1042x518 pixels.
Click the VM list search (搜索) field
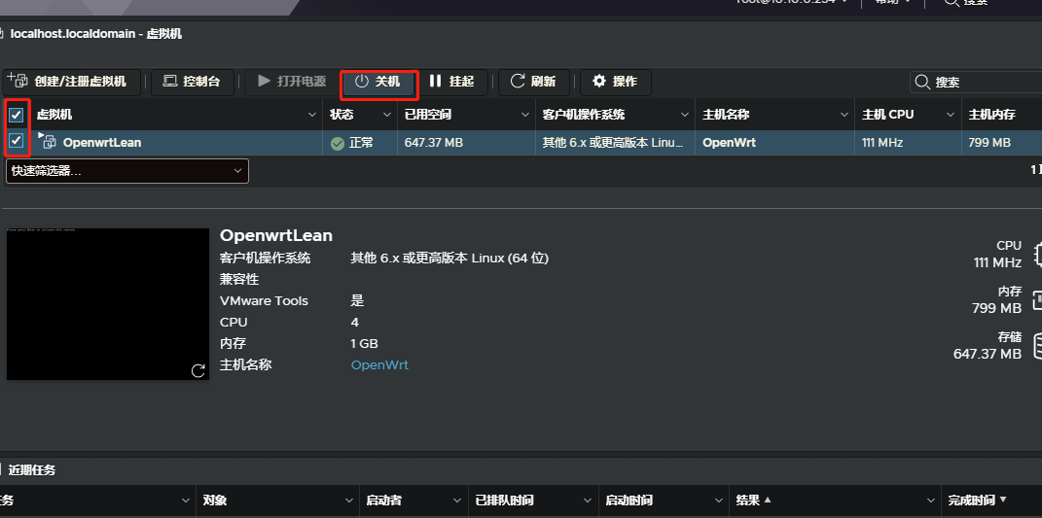click(x=983, y=83)
